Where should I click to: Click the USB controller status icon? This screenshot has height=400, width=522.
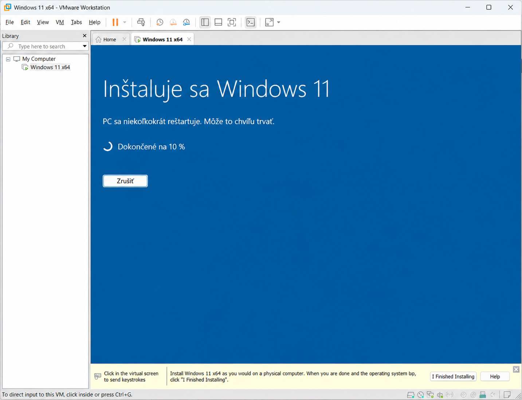coord(440,395)
